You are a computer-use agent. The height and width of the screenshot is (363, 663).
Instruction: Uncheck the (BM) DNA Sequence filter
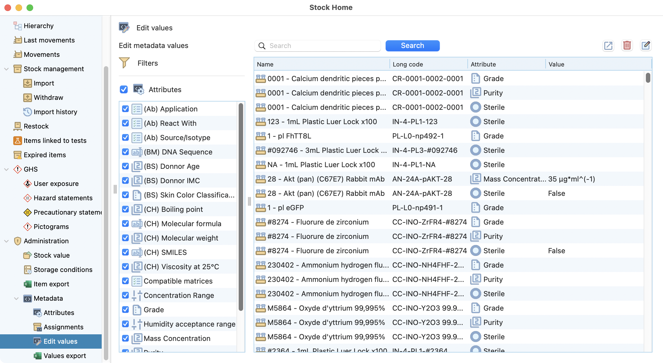(x=125, y=152)
